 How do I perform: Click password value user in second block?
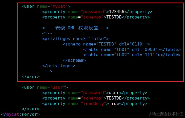point(114,93)
